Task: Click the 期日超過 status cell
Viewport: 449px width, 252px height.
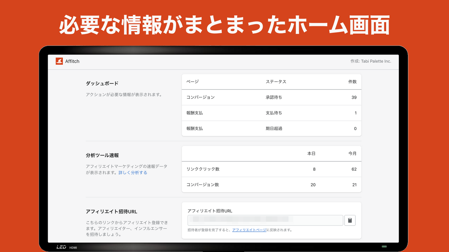Action: pyautogui.click(x=274, y=128)
